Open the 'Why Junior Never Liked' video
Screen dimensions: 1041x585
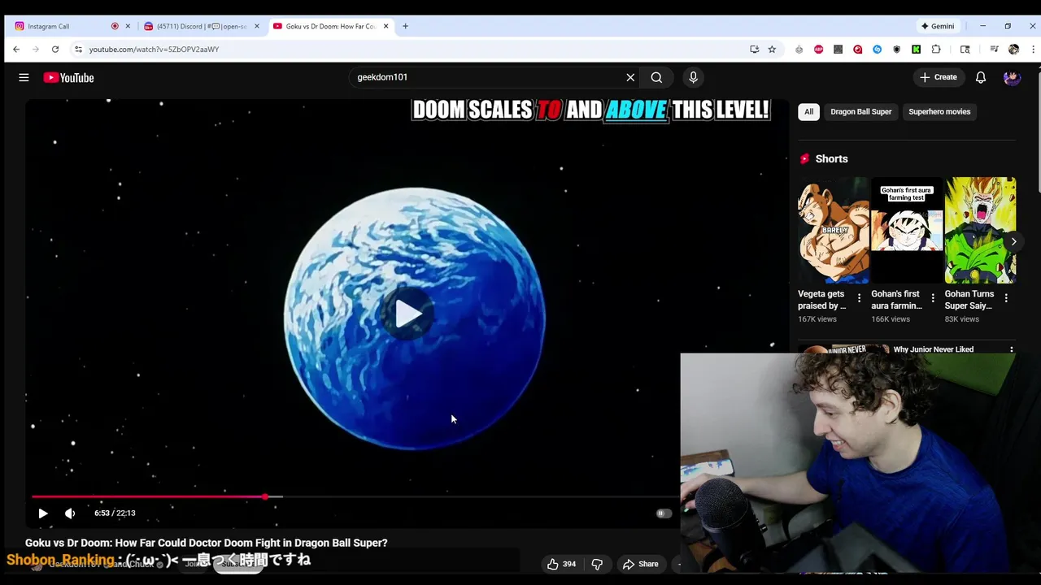tap(933, 349)
